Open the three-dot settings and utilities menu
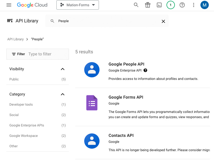The height and width of the screenshot is (166, 214). [x=194, y=5]
